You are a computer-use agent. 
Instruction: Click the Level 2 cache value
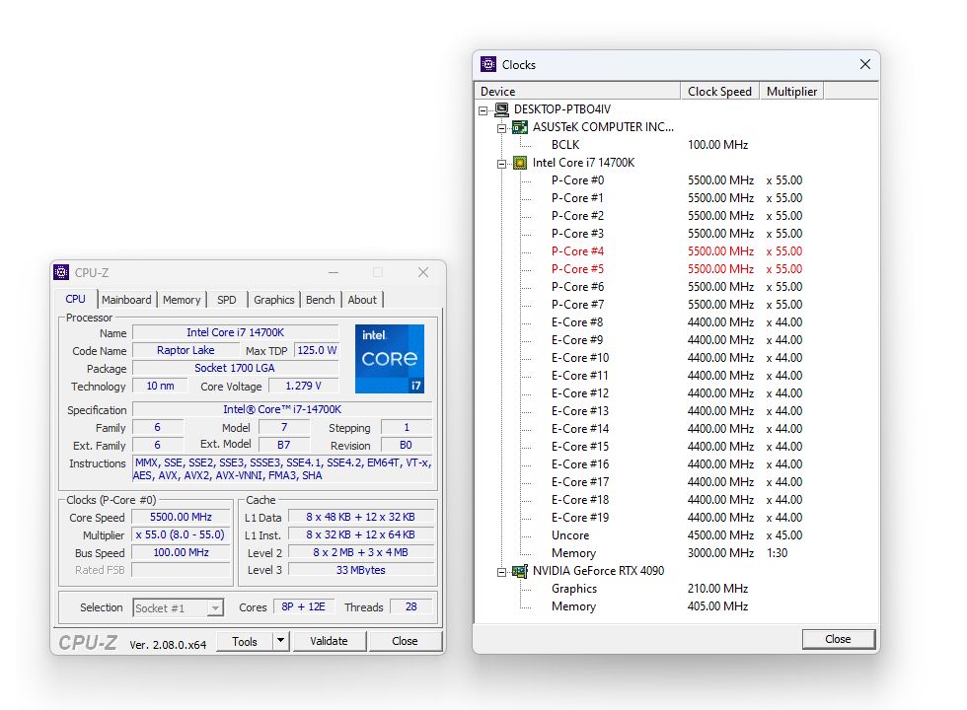[361, 553]
